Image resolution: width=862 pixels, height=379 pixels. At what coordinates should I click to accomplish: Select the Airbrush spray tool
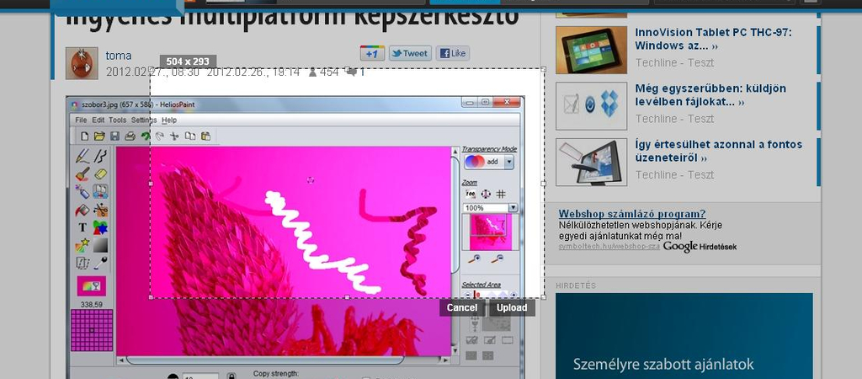pyautogui.click(x=82, y=191)
